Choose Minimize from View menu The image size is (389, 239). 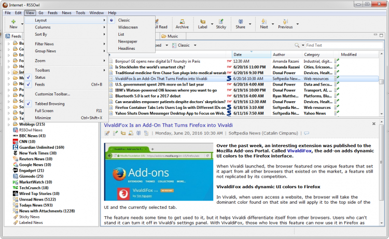click(66, 118)
